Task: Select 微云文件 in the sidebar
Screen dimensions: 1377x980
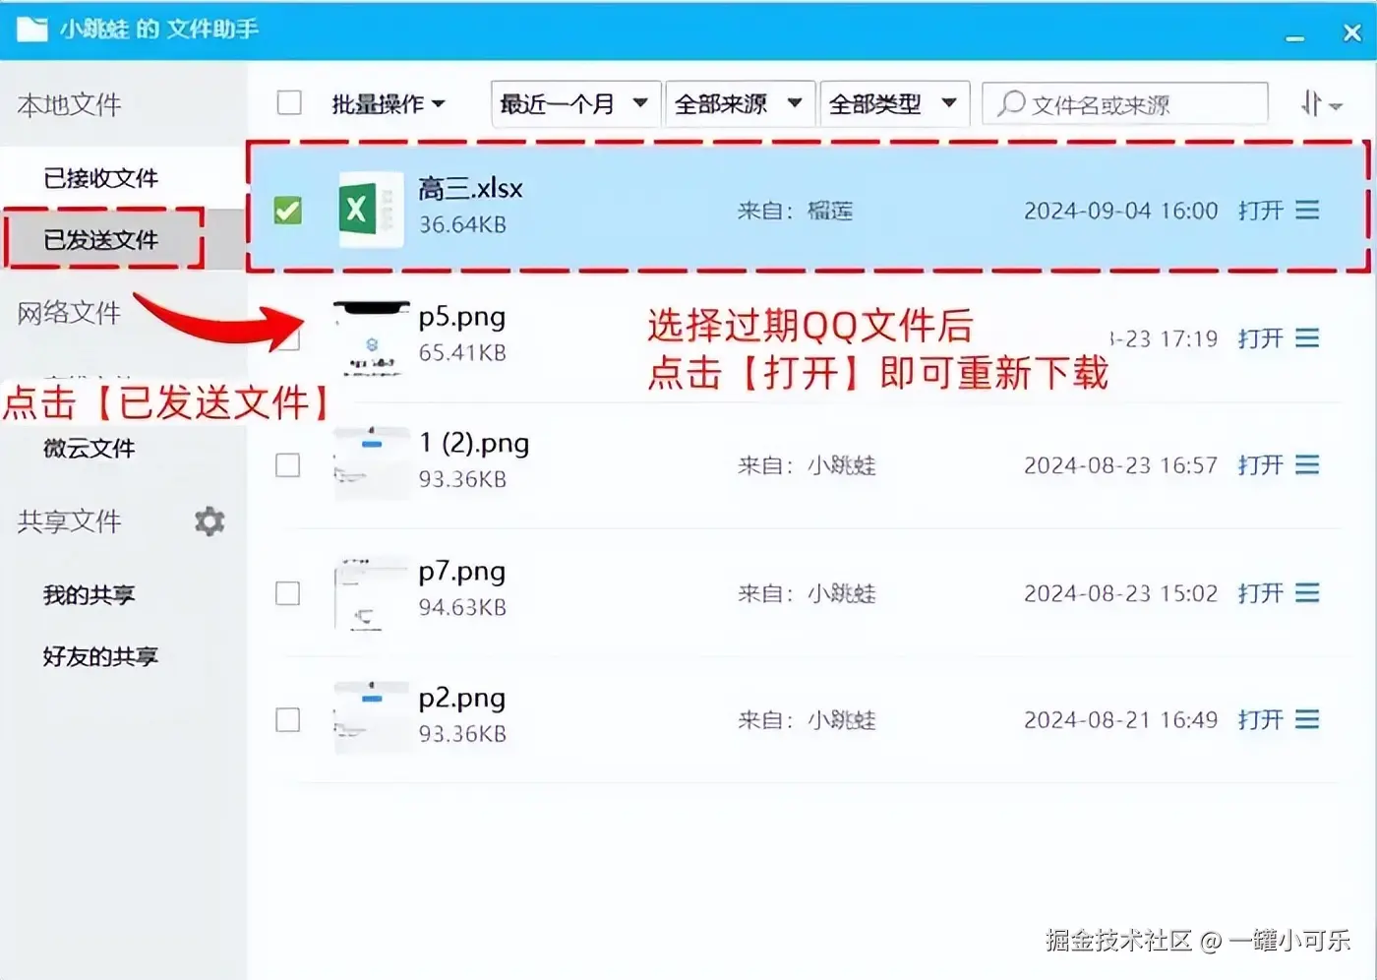Action: 90,448
